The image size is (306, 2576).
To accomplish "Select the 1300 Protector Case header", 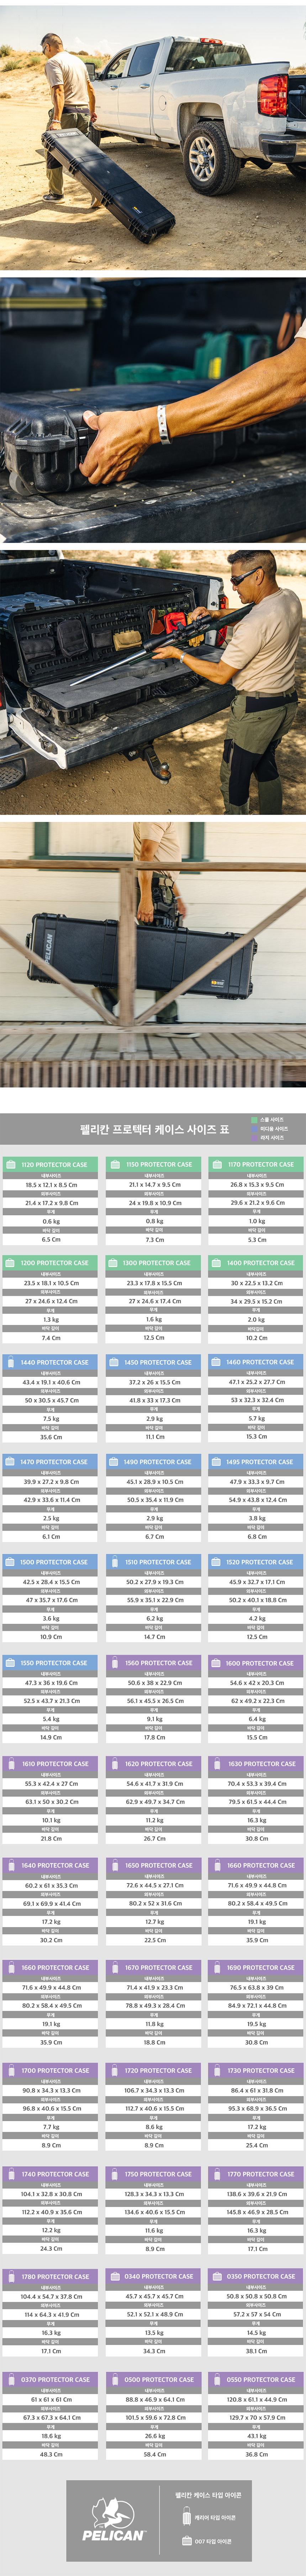I will [x=153, y=1263].
